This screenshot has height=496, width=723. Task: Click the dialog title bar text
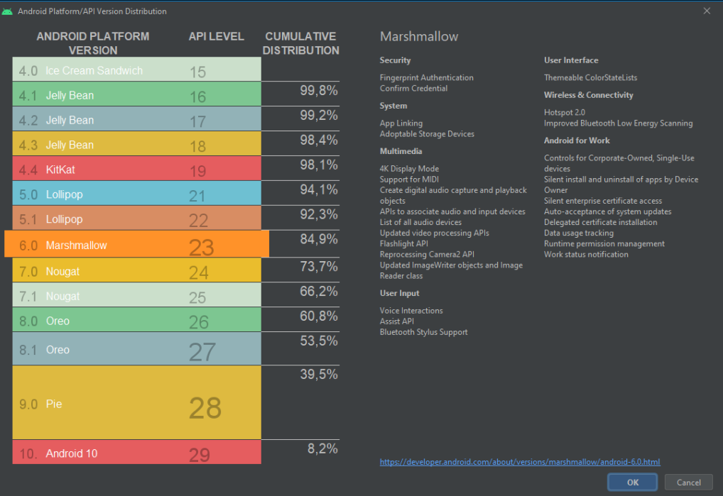(92, 11)
